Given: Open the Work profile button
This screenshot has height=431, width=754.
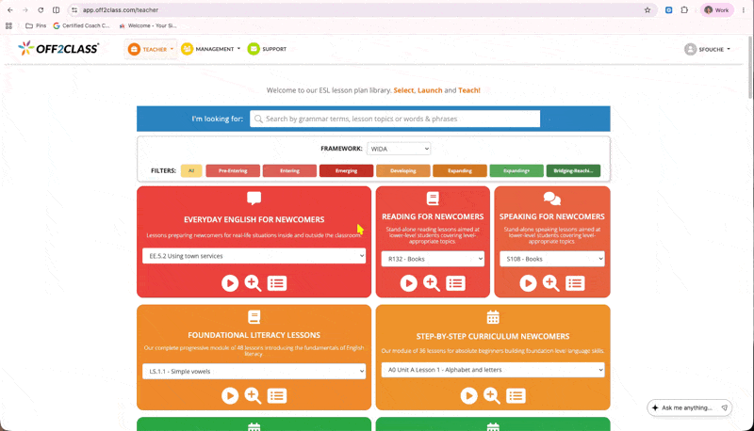Looking at the screenshot, I should pyautogui.click(x=716, y=10).
